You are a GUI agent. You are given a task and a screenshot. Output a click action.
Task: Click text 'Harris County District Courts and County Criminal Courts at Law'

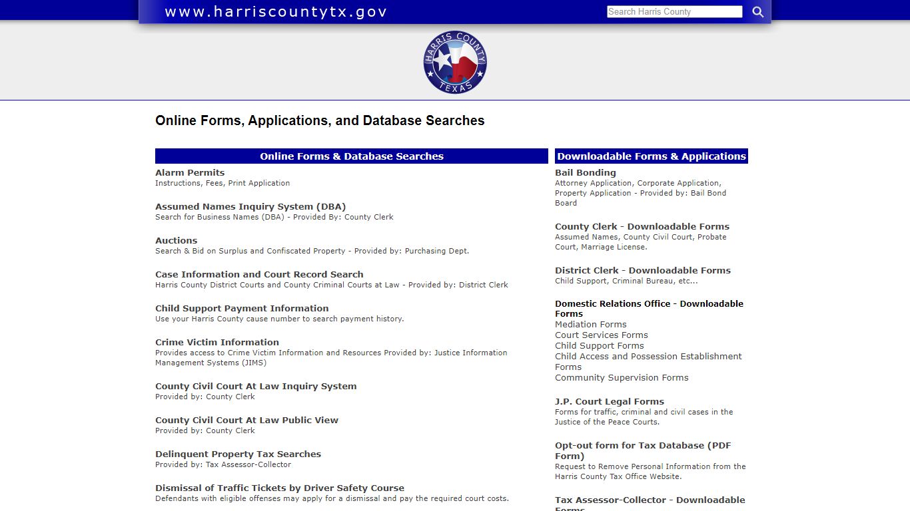point(277,285)
